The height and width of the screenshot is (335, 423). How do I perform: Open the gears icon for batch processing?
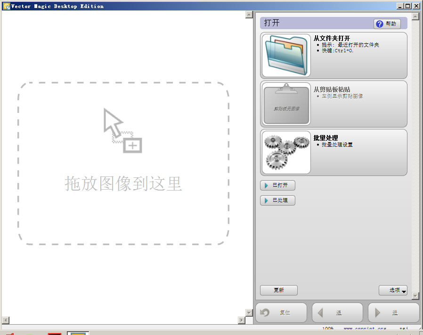pyautogui.click(x=286, y=152)
